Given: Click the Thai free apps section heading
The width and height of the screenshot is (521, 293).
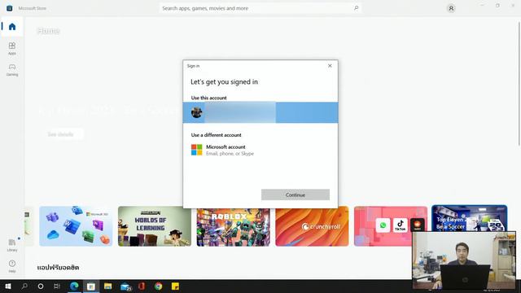Looking at the screenshot, I should [x=58, y=268].
